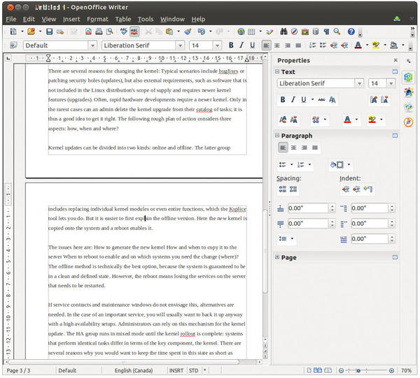Open Data Sources icon
The width and height of the screenshot is (420, 378).
(x=316, y=31)
